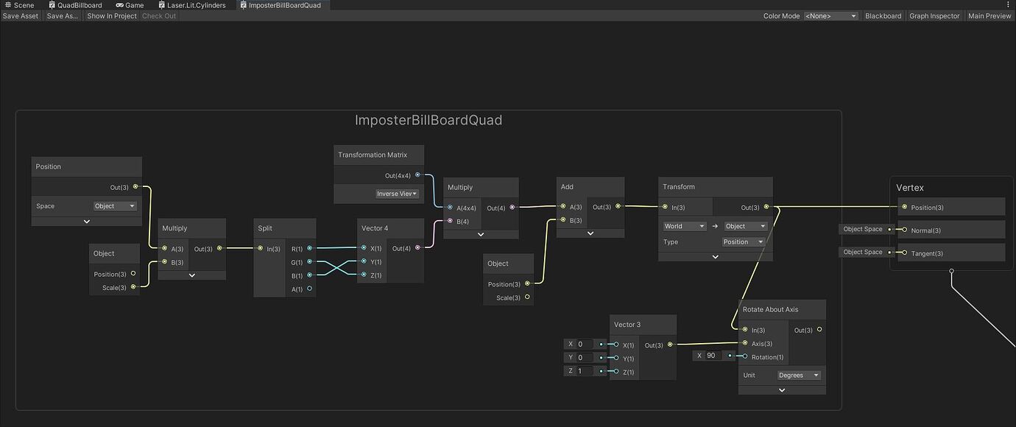Open the Space dropdown on the Position node
Image resolution: width=1016 pixels, height=427 pixels.
[x=114, y=205]
